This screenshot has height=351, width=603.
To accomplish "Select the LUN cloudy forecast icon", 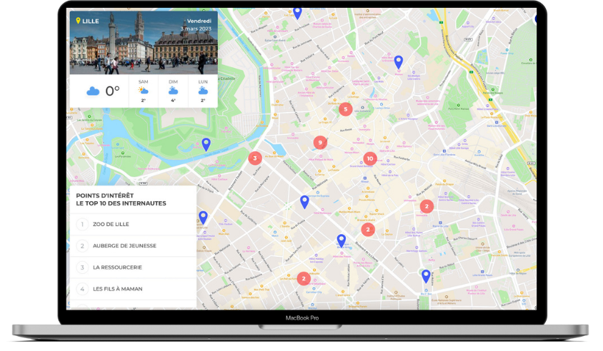I will 203,91.
